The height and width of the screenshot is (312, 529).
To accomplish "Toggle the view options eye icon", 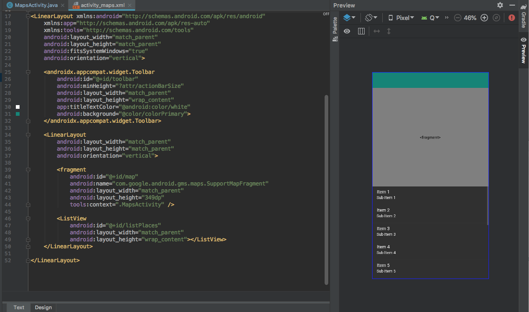I will [x=347, y=31].
